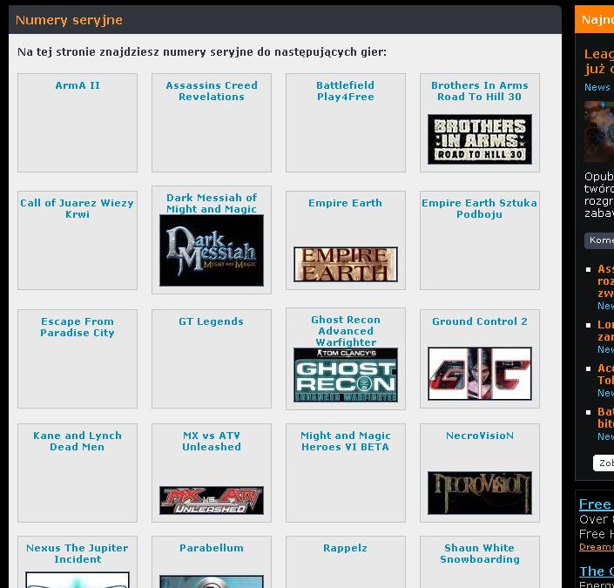Image resolution: width=614 pixels, height=588 pixels.
Task: Click the Parabellum game link
Action: coord(212,548)
